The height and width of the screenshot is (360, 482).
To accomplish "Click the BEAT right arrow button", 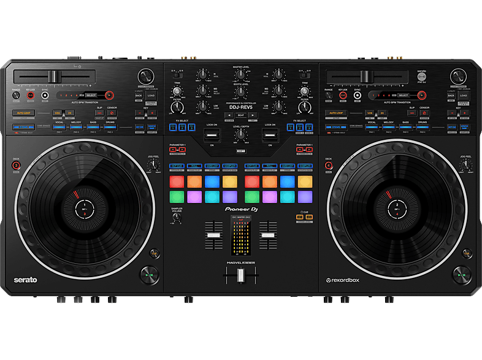I will coord(253,115).
